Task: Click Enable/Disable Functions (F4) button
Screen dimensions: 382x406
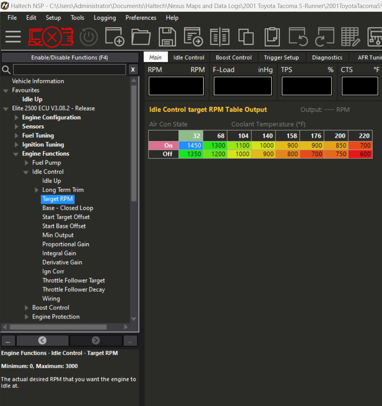Action: (x=70, y=58)
